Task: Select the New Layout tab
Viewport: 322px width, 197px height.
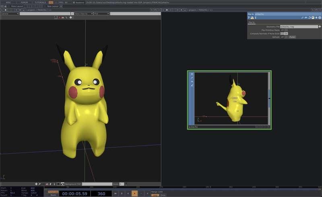Action: point(53,6)
